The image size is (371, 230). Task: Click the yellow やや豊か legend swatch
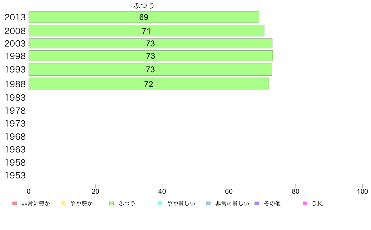pyautogui.click(x=63, y=203)
